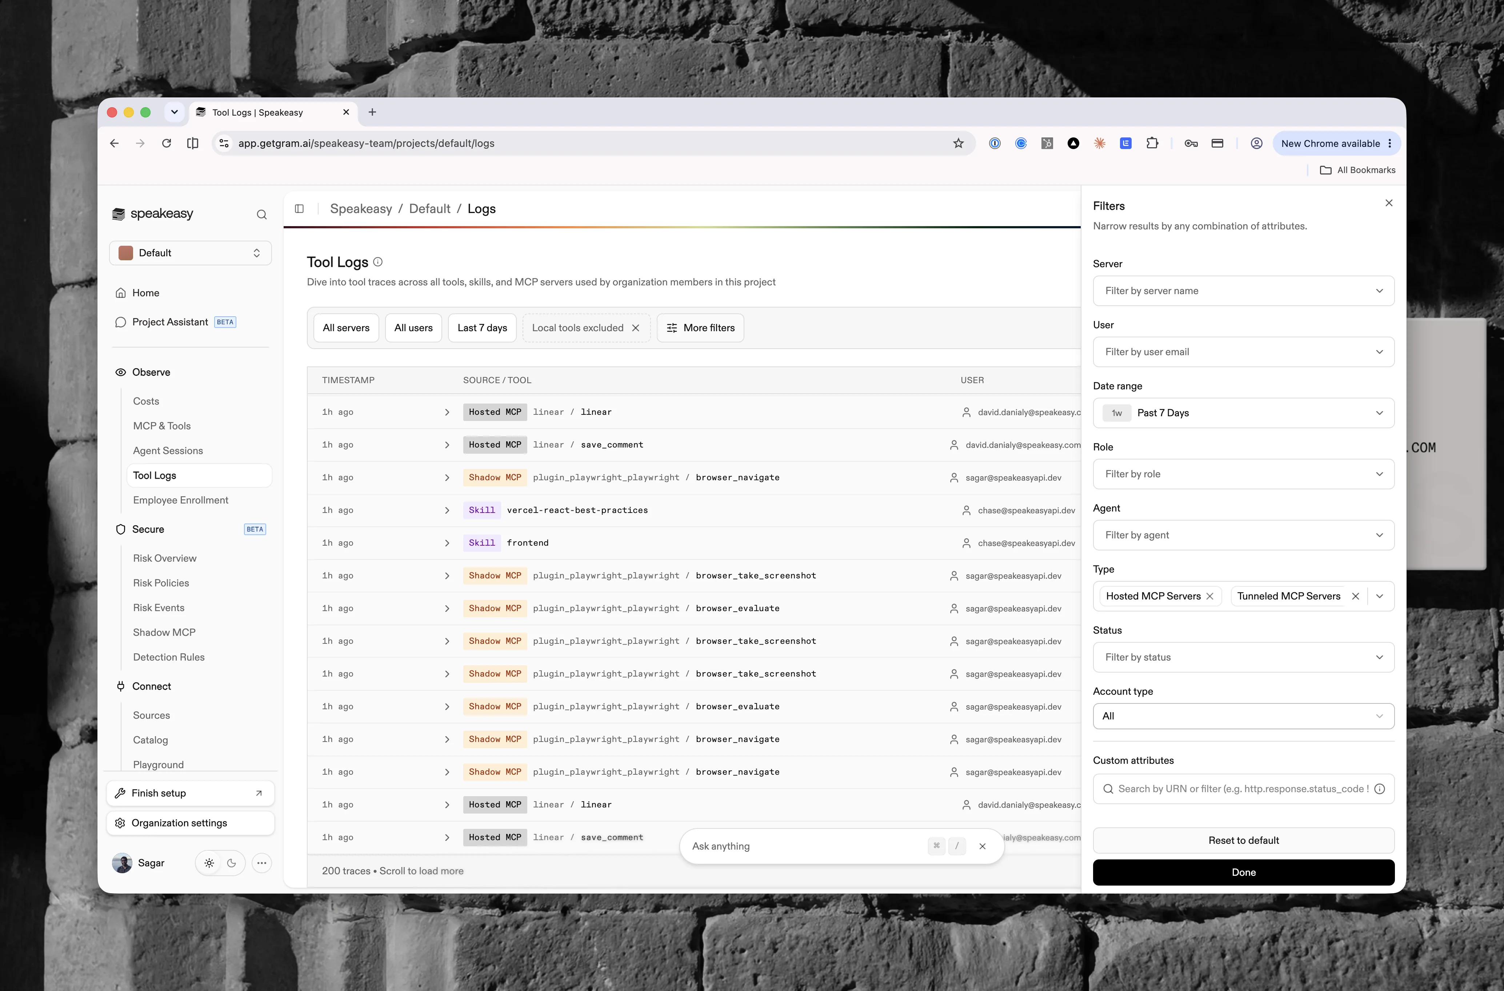Image resolution: width=1504 pixels, height=991 pixels.
Task: Click All servers filter button
Action: click(346, 328)
